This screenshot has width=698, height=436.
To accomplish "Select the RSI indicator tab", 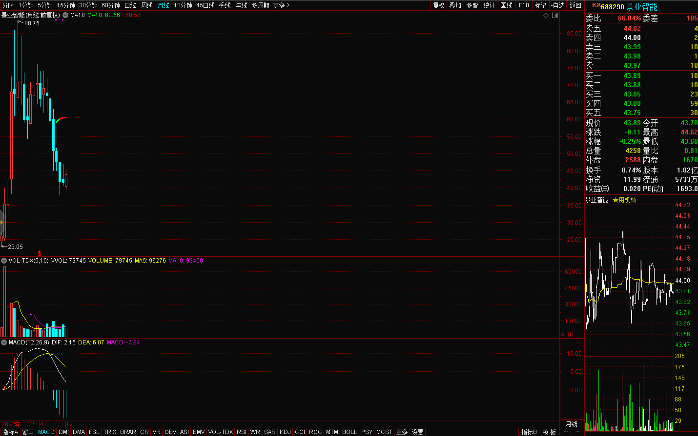I will [x=242, y=432].
